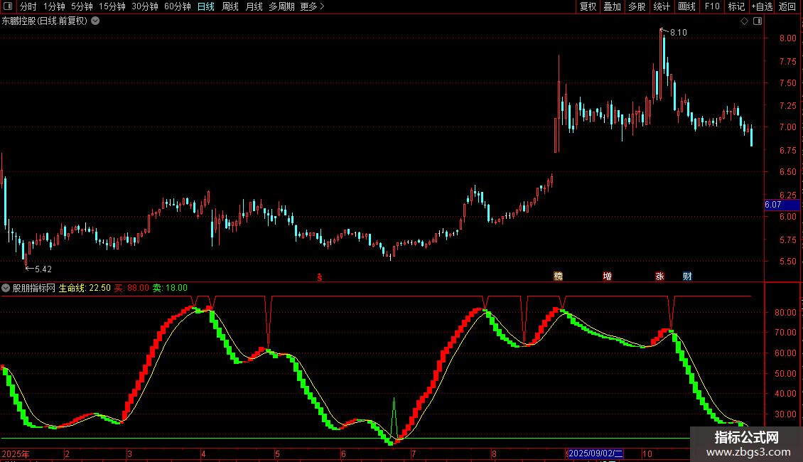The image size is (803, 462).
Task: Click the 财 event marker icon
Action: click(x=687, y=276)
